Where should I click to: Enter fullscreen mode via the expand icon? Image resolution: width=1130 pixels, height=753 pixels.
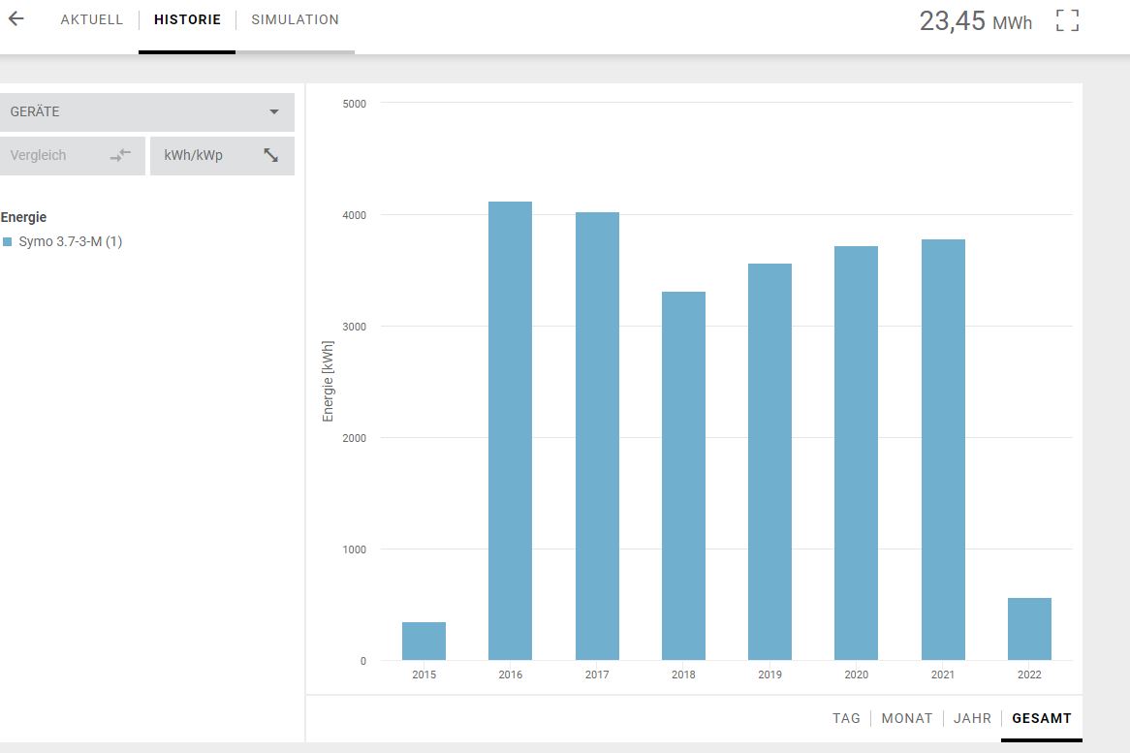pyautogui.click(x=1067, y=20)
